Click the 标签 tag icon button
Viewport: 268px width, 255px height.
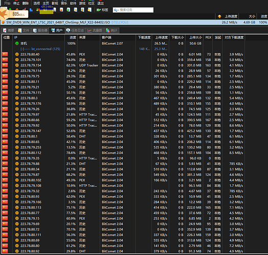102,10
